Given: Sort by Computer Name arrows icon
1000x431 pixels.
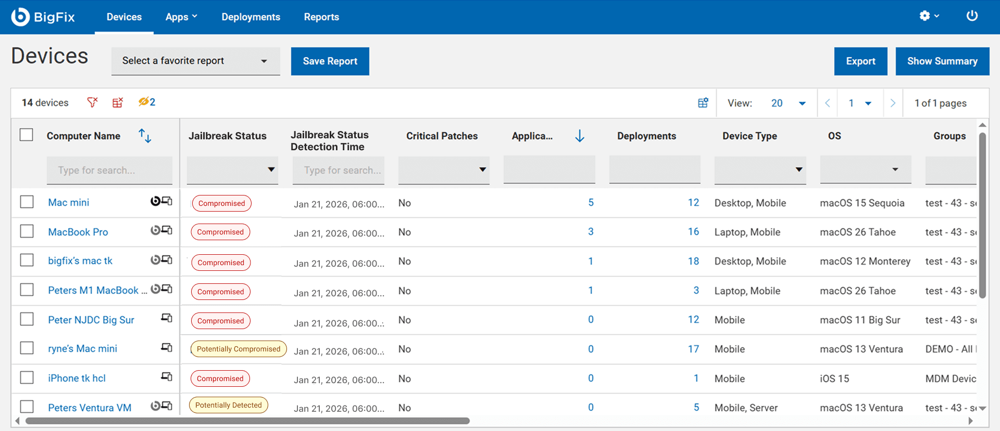Looking at the screenshot, I should (145, 136).
